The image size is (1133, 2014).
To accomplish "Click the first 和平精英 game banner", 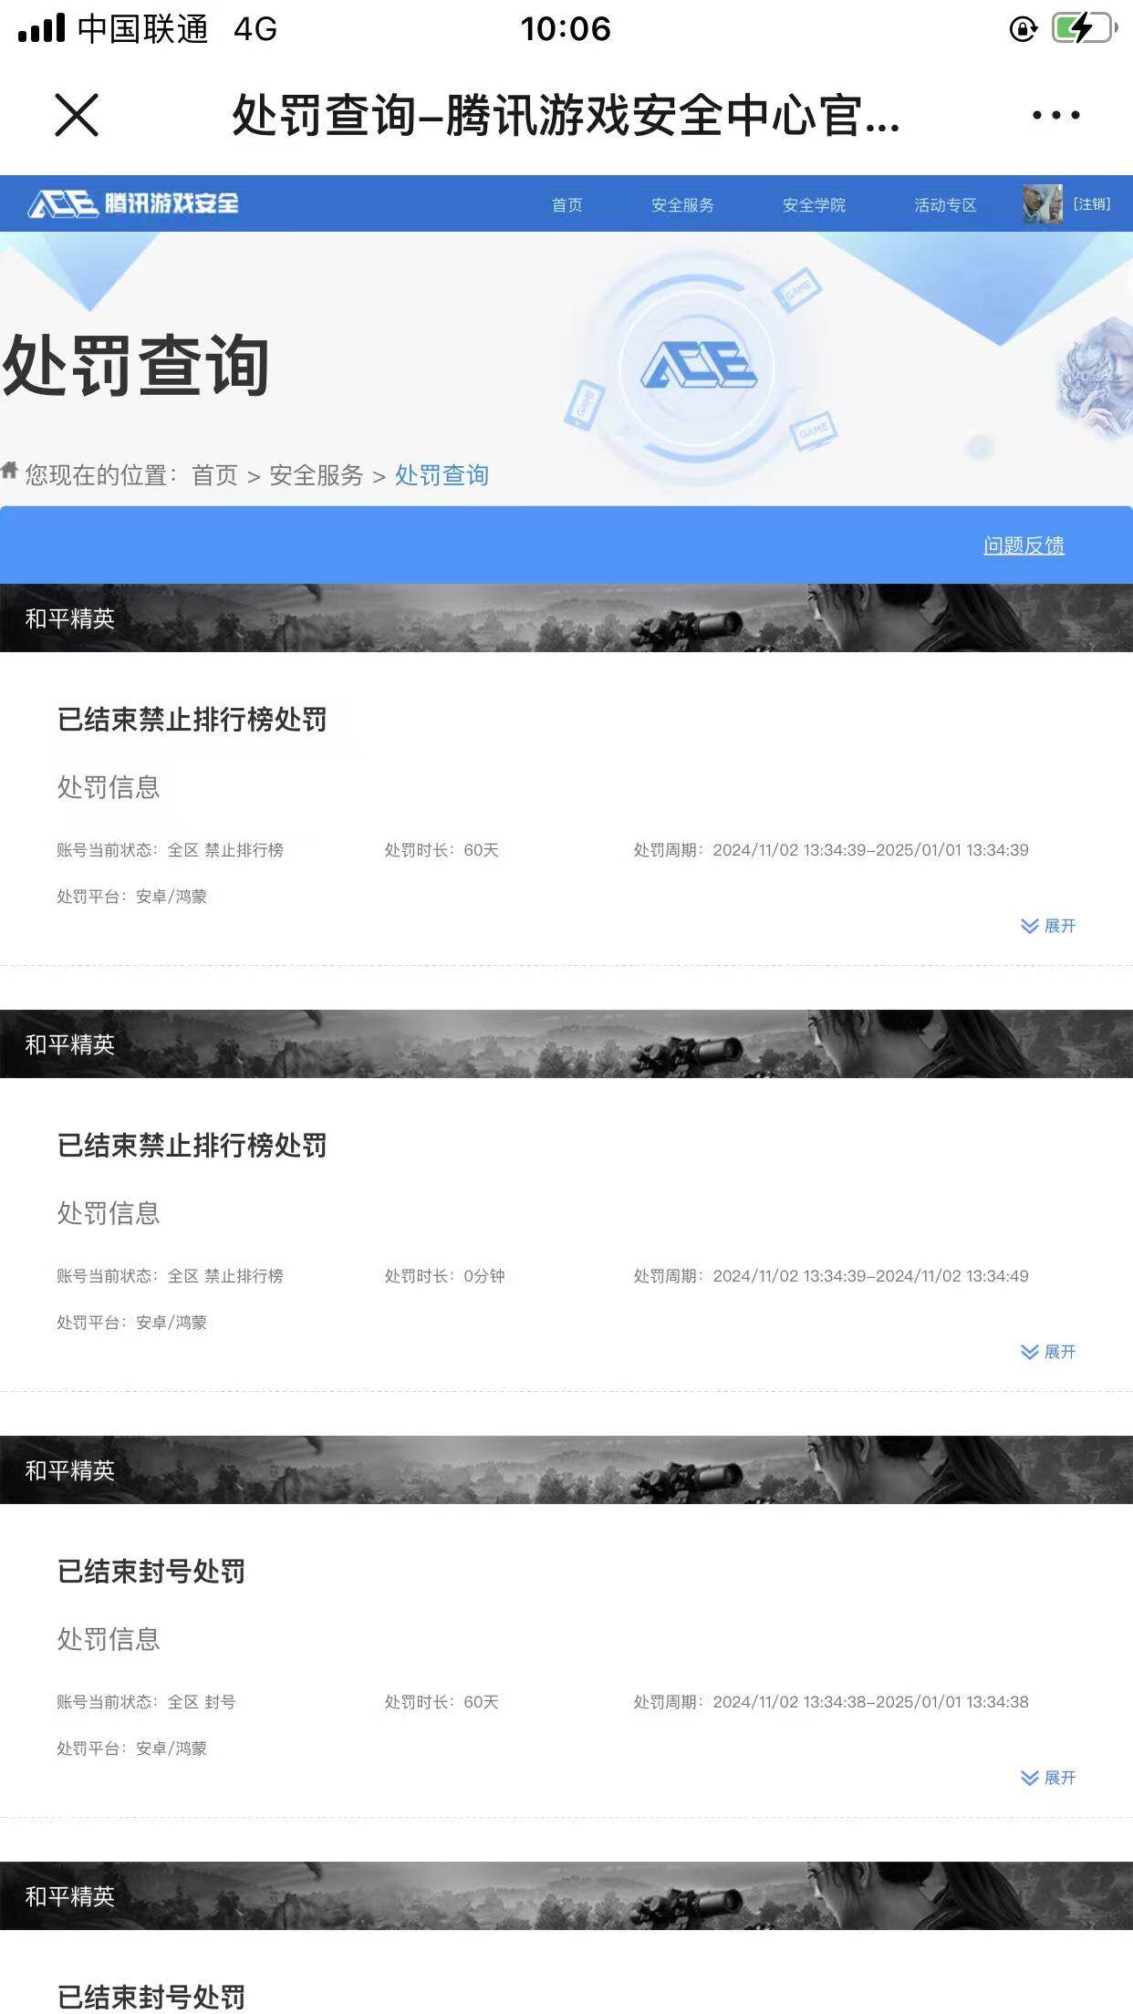I will point(566,618).
